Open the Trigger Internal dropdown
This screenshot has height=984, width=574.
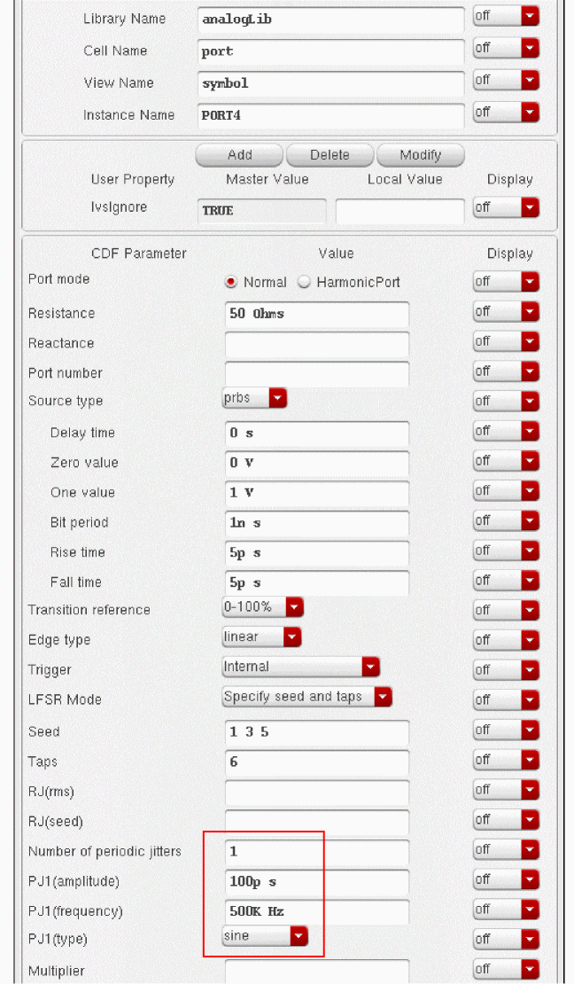[x=300, y=667]
